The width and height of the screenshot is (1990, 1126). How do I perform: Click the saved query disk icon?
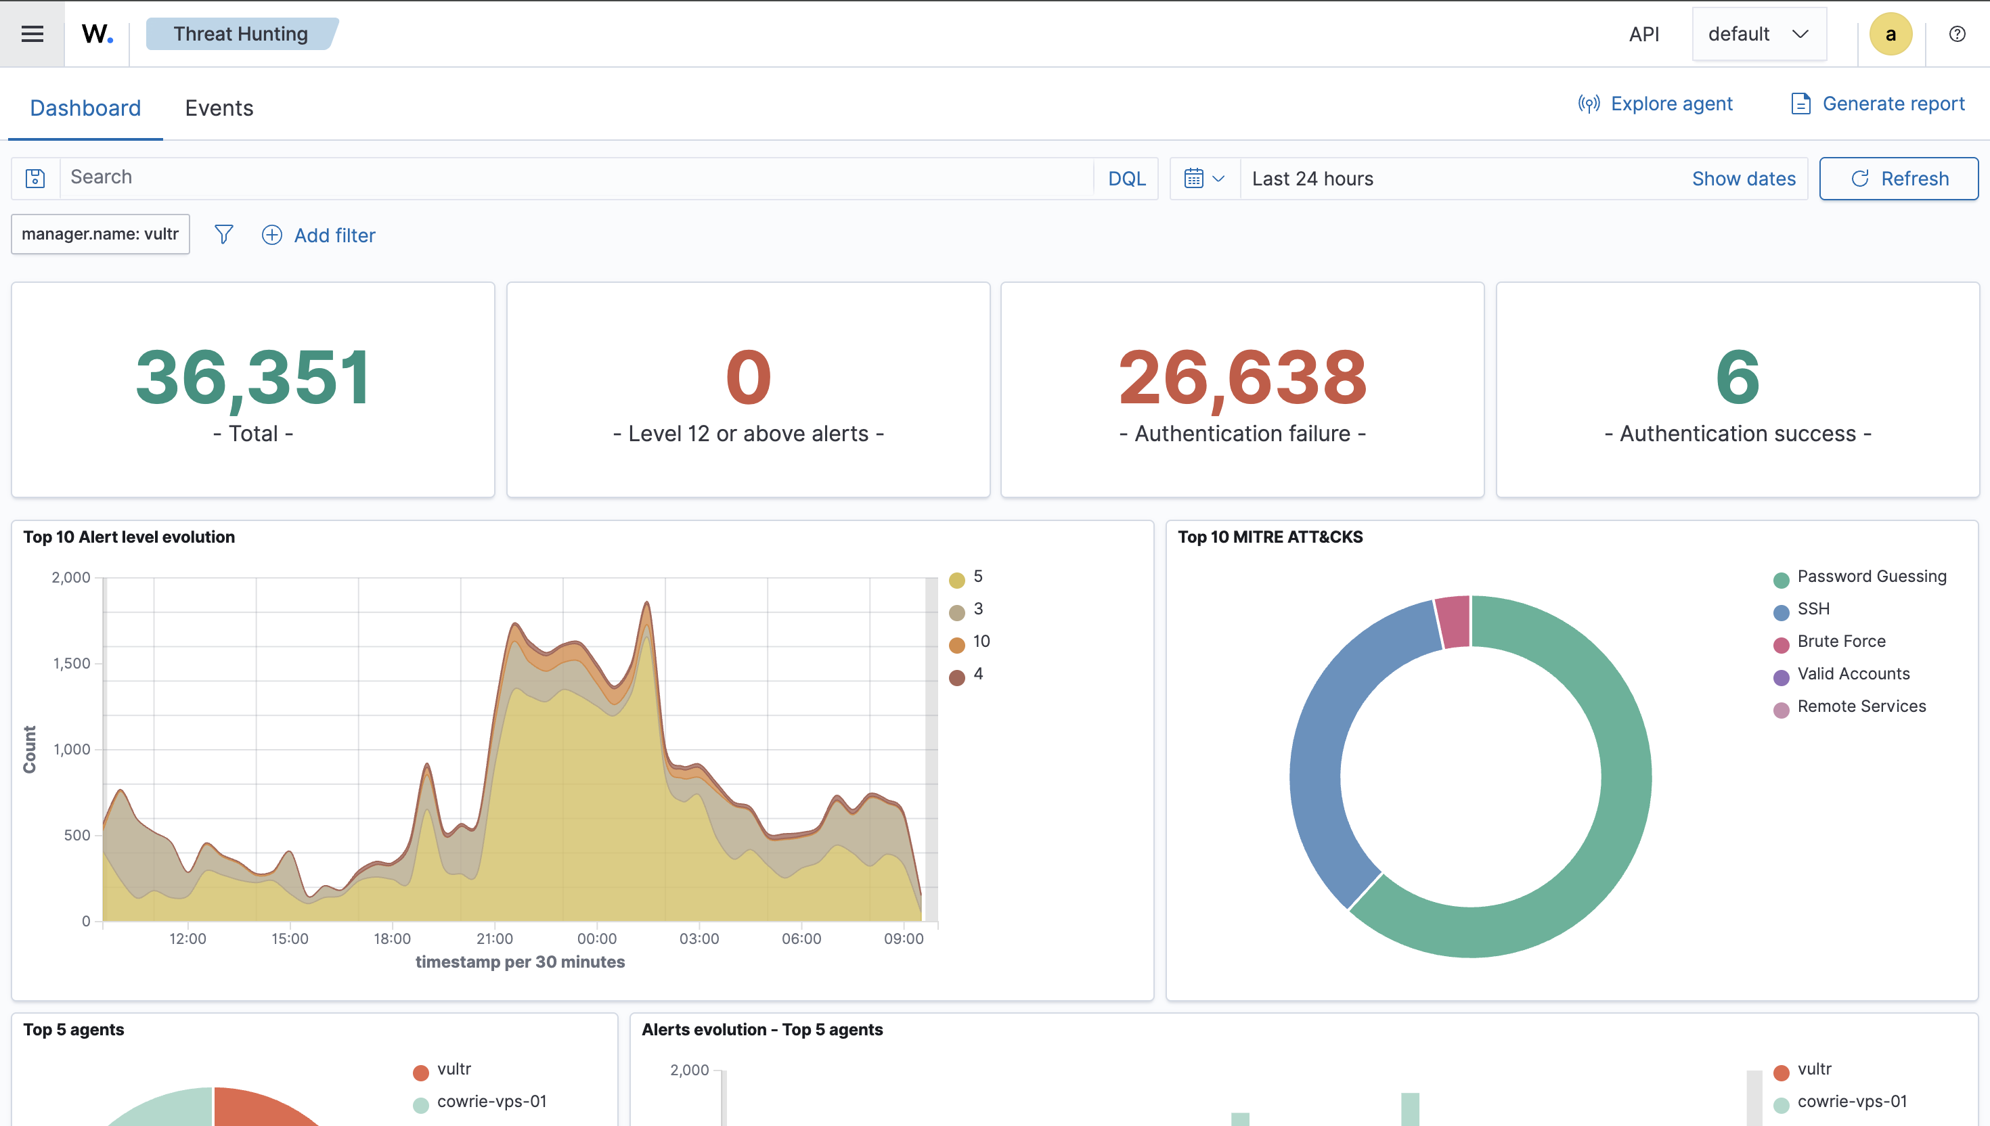(36, 179)
